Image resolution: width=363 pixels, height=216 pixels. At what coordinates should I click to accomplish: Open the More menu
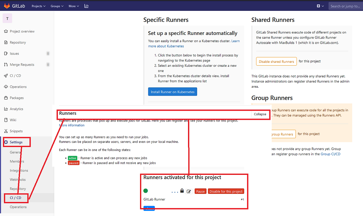[x=73, y=6]
